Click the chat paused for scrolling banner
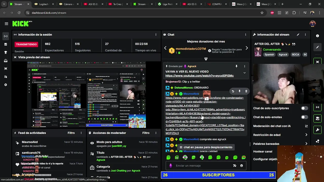This screenshot has height=182, width=324. pyautogui.click(x=206, y=147)
